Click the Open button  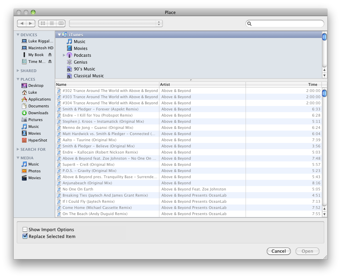tap(307, 251)
